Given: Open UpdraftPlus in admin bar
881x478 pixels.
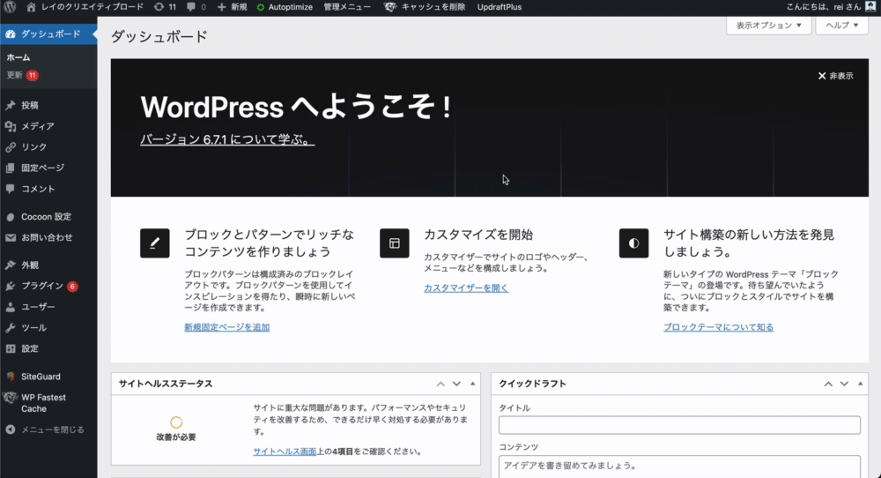Looking at the screenshot, I should pos(500,7).
